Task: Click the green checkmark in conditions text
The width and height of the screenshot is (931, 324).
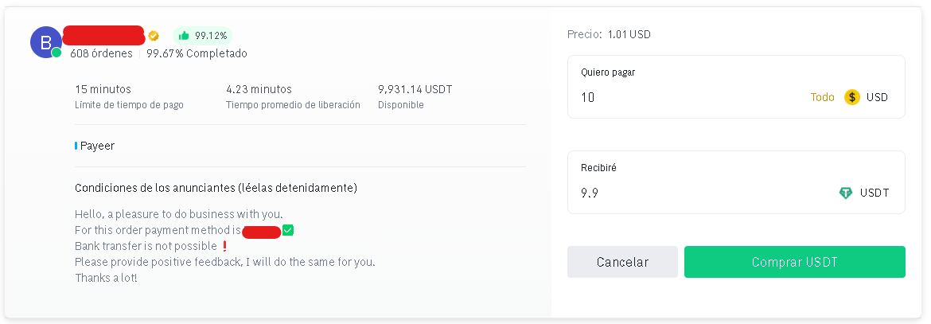Action: click(288, 230)
